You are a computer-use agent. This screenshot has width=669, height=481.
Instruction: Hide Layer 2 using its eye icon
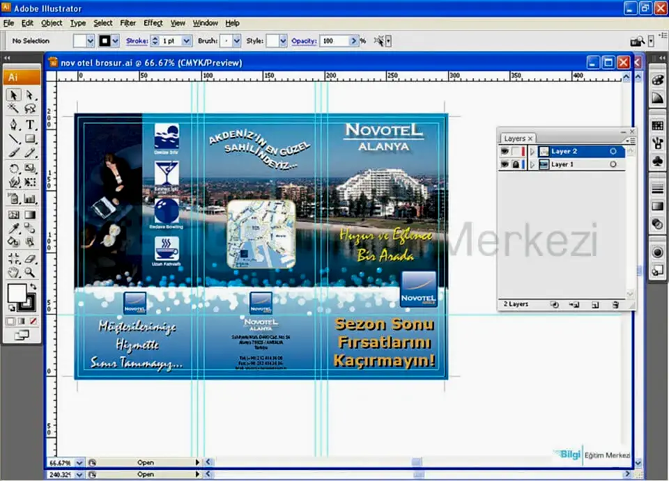click(505, 152)
